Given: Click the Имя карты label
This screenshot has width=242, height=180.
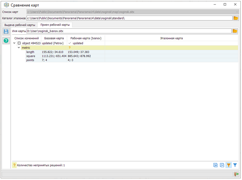Looking at the screenshot, I should coord(19,31).
